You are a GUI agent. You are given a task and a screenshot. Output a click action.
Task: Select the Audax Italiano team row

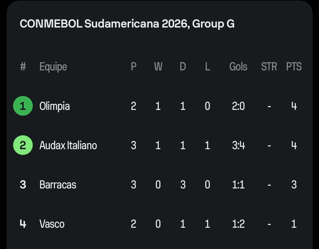coord(68,145)
